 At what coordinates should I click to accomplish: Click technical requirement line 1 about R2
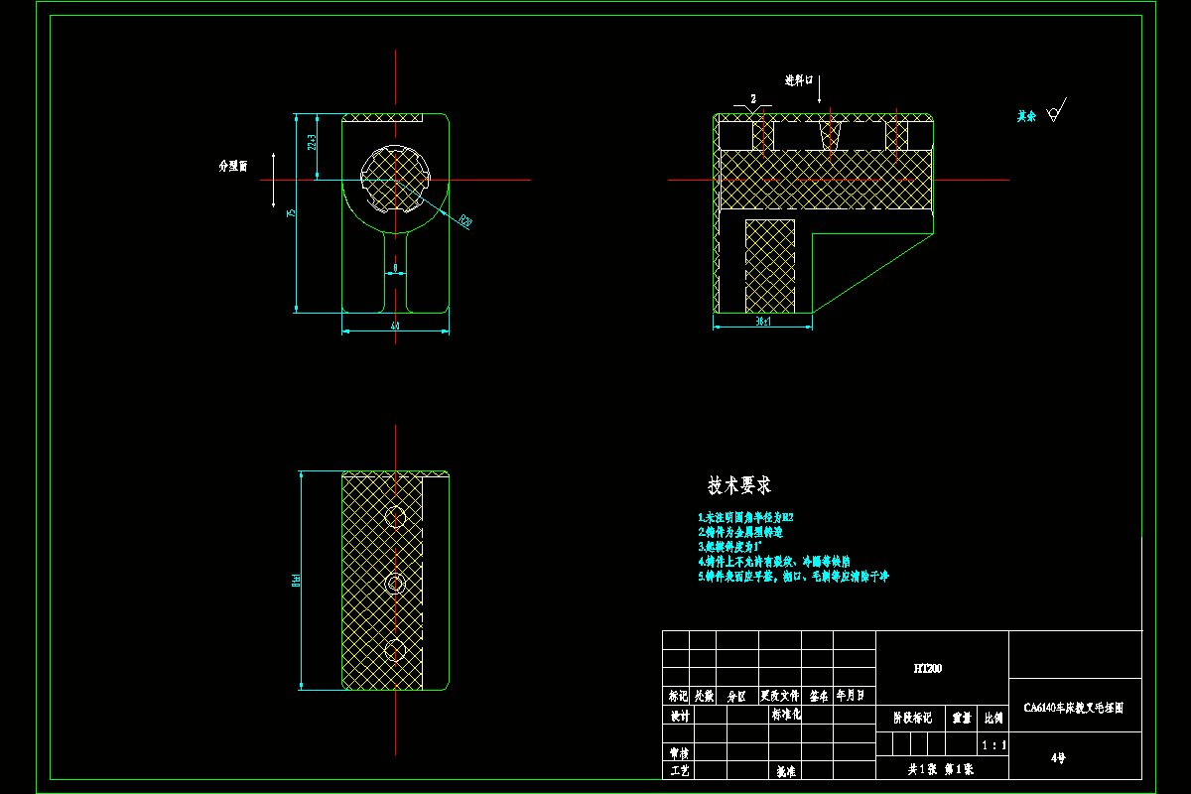click(745, 518)
